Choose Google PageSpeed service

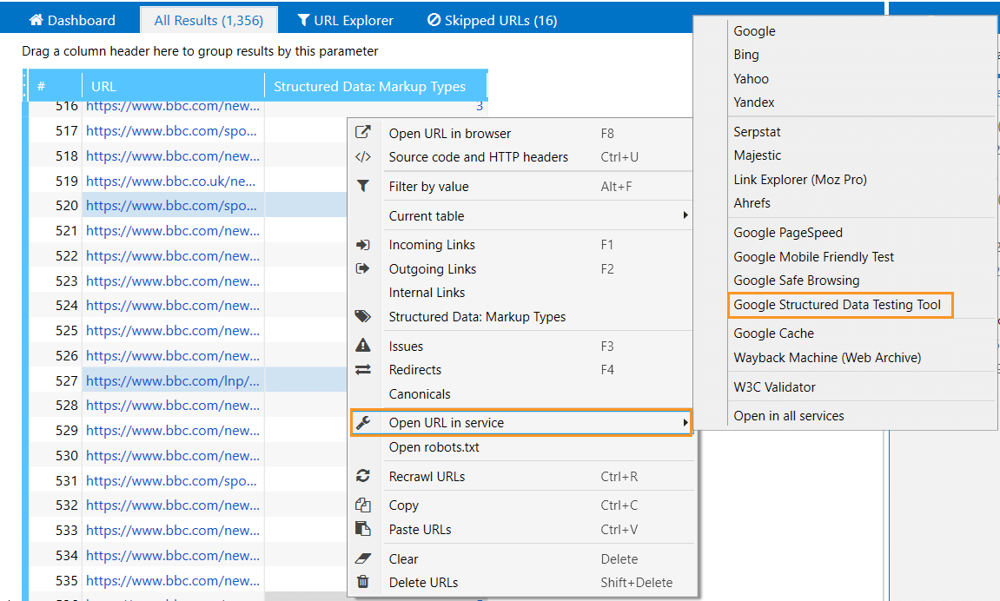(x=788, y=233)
